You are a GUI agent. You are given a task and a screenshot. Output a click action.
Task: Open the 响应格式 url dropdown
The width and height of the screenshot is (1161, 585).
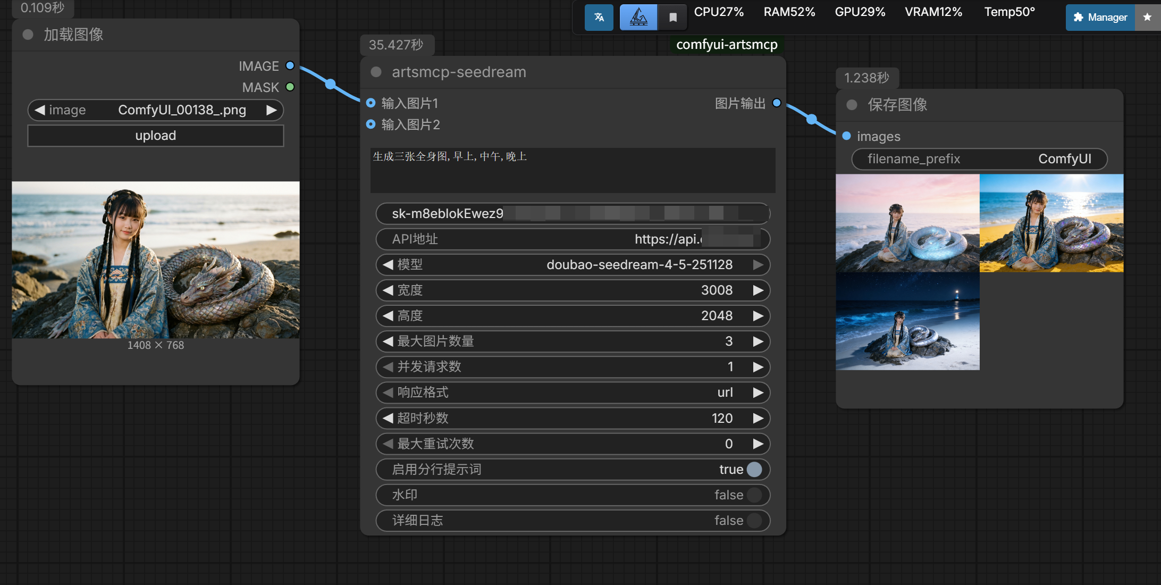[573, 392]
